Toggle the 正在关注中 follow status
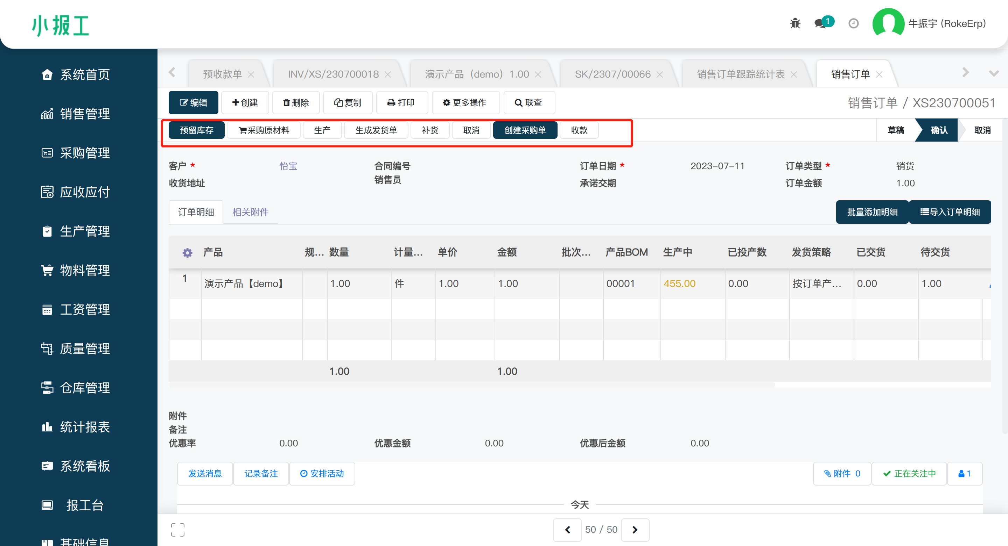Image resolution: width=1008 pixels, height=546 pixels. pyautogui.click(x=909, y=473)
